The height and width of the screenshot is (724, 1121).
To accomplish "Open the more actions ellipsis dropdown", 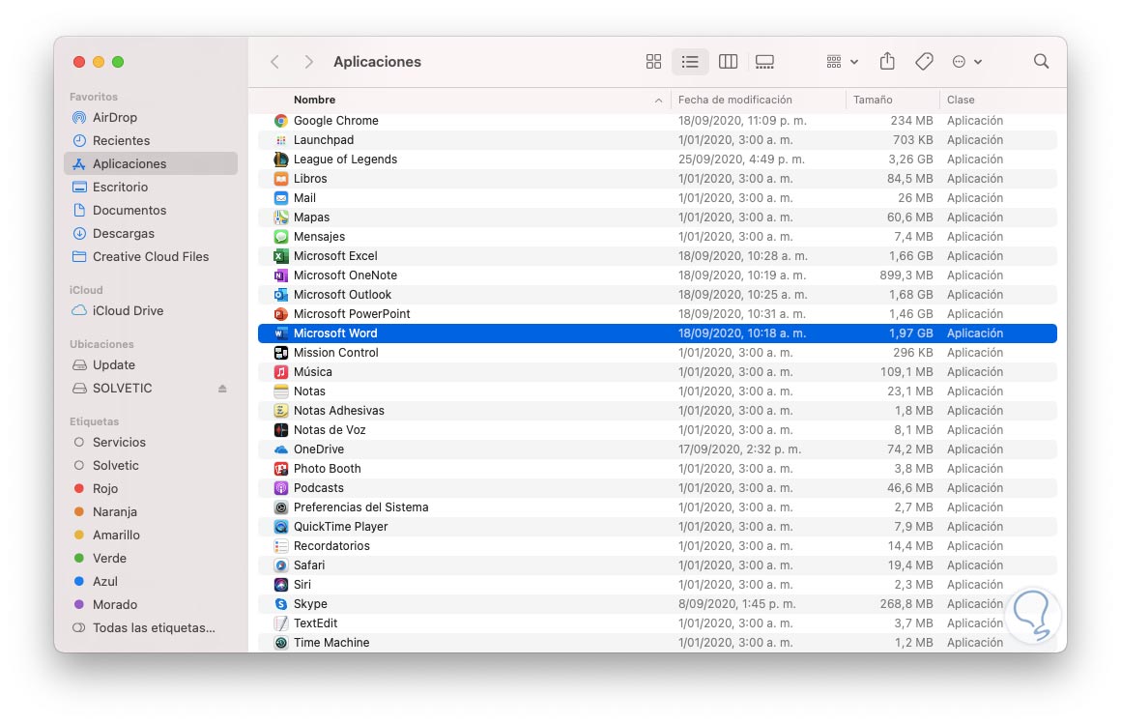I will tap(967, 62).
